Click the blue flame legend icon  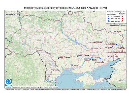coord(109,21)
